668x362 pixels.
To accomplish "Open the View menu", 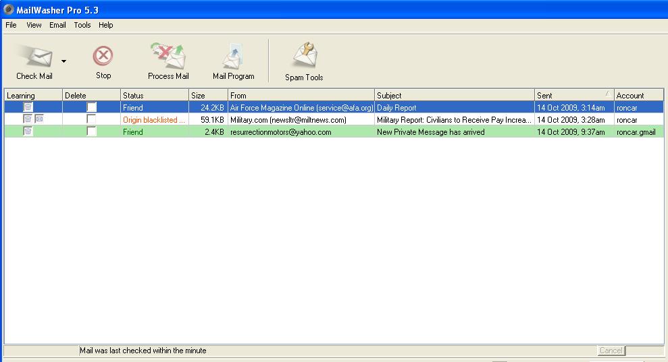I will [x=34, y=25].
